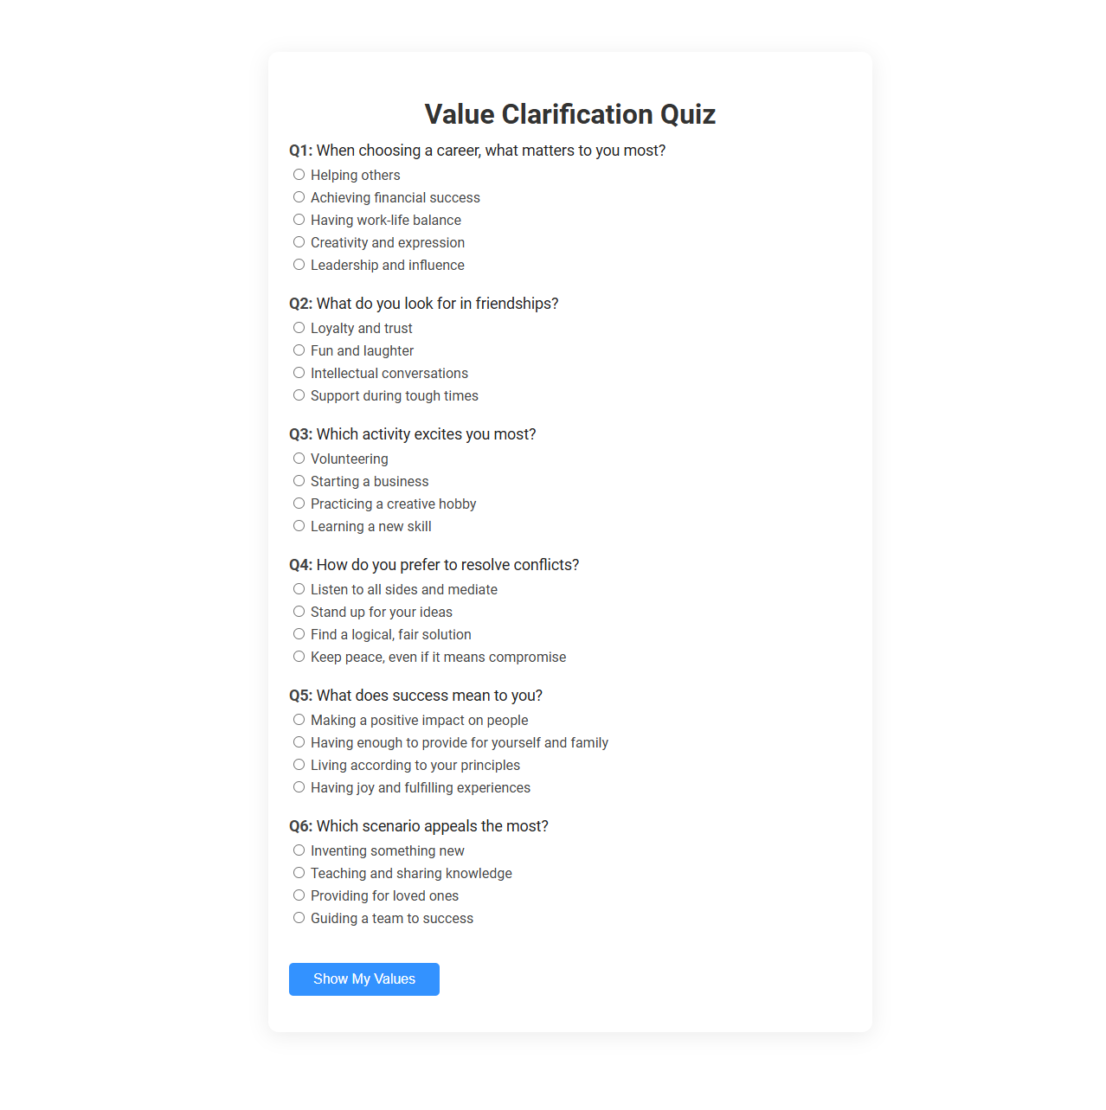Select "Intellectual conversations" option

tap(299, 373)
